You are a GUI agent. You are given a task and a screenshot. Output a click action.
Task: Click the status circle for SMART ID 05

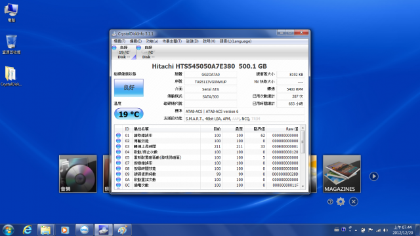[x=118, y=157]
